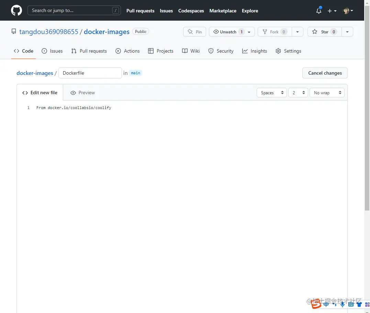The image size is (370, 313).
Task: Go to Marketplace
Action: coord(223,11)
